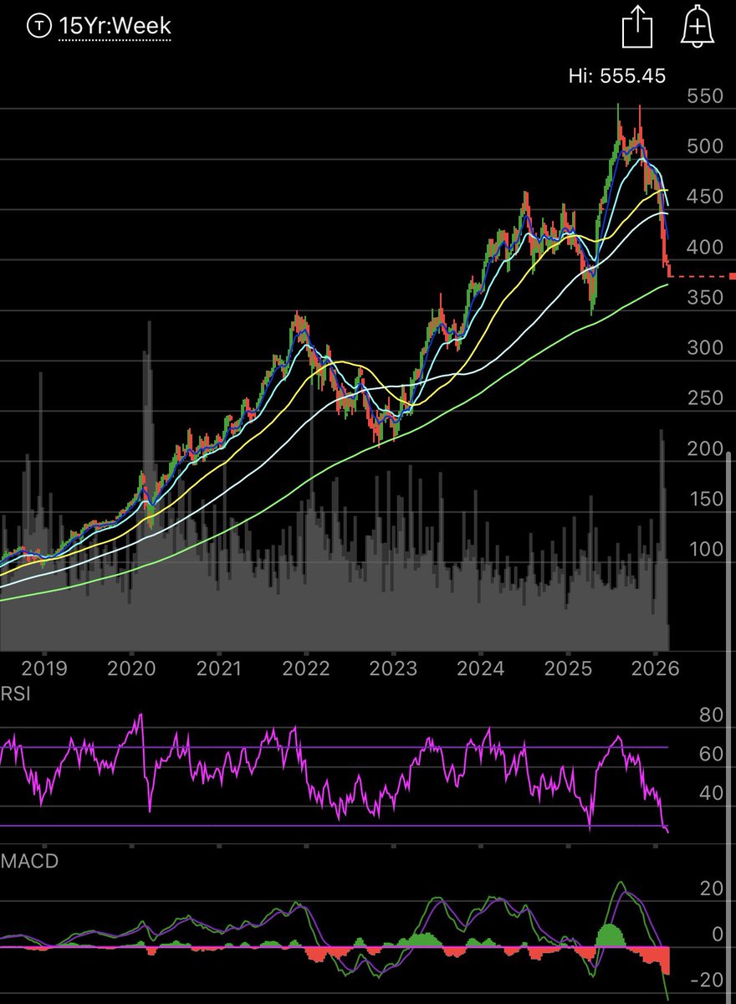This screenshot has width=736, height=1004.
Task: Tap the 2020 date axis label
Action: coord(133,668)
